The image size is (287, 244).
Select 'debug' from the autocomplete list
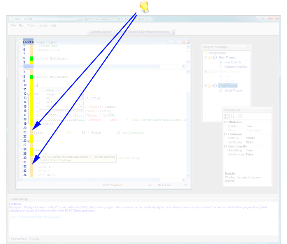point(50,90)
